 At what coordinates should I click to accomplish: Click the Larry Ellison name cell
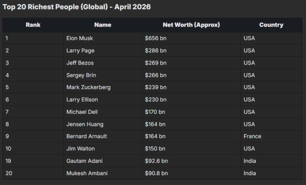point(103,100)
